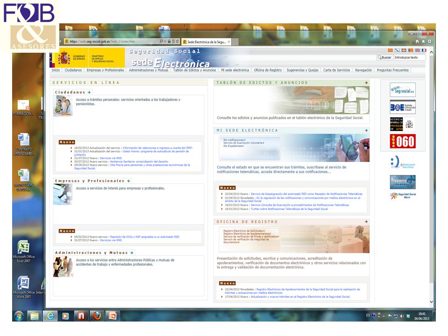Open the Sugerencias y Quejas menu item
The width and height of the screenshot is (448, 336).
(x=302, y=70)
